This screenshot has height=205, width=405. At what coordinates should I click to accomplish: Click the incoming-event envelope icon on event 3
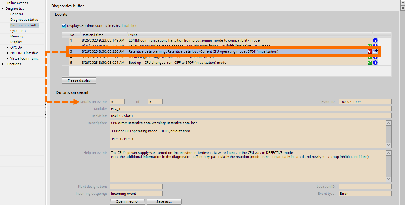tap(375, 51)
